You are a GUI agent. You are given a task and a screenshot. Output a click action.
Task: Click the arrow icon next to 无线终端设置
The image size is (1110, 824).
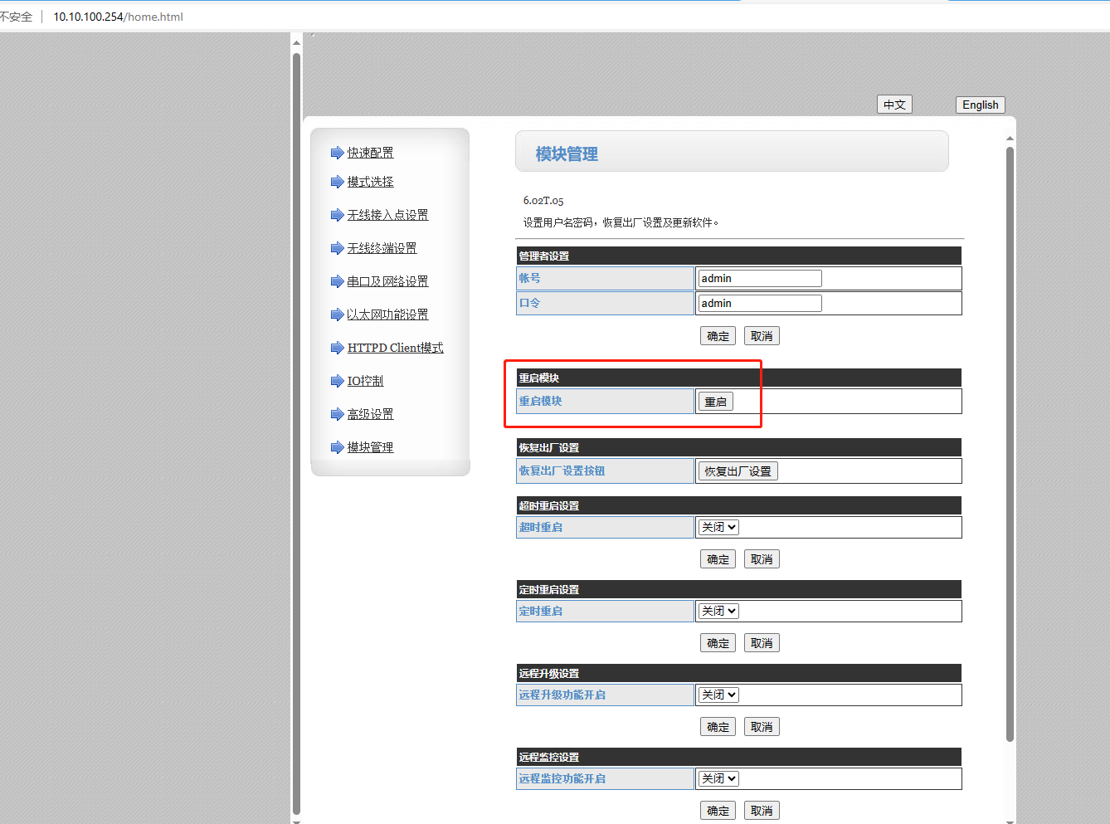tap(337, 248)
